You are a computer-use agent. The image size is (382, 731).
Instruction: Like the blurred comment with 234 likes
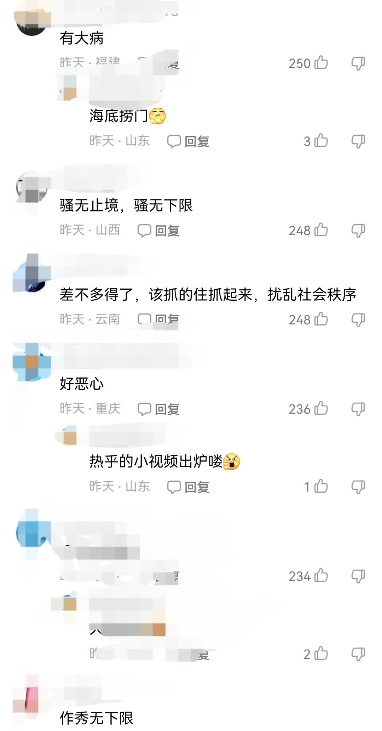321,576
